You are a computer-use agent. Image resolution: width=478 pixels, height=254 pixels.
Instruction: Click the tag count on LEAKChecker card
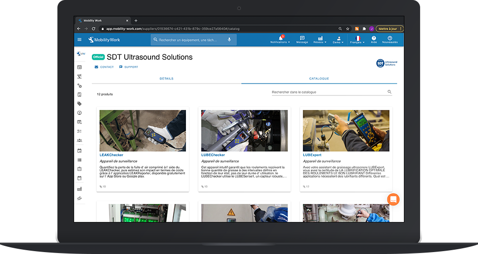pos(103,186)
